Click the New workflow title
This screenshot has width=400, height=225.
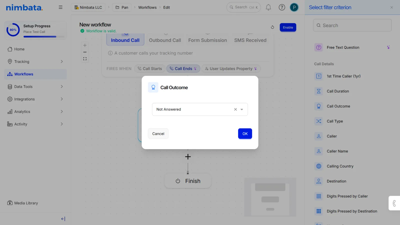point(95,24)
